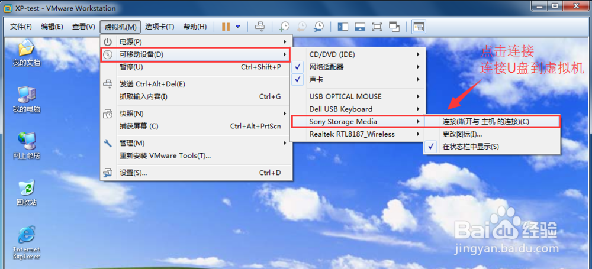592x269 pixels.
Task: Choose 重新安装 VMware Tools(T)... entry
Action: tap(196, 156)
